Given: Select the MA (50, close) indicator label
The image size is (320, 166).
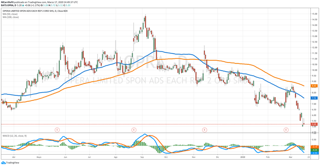Looking at the screenshot, I should pos(10,14).
